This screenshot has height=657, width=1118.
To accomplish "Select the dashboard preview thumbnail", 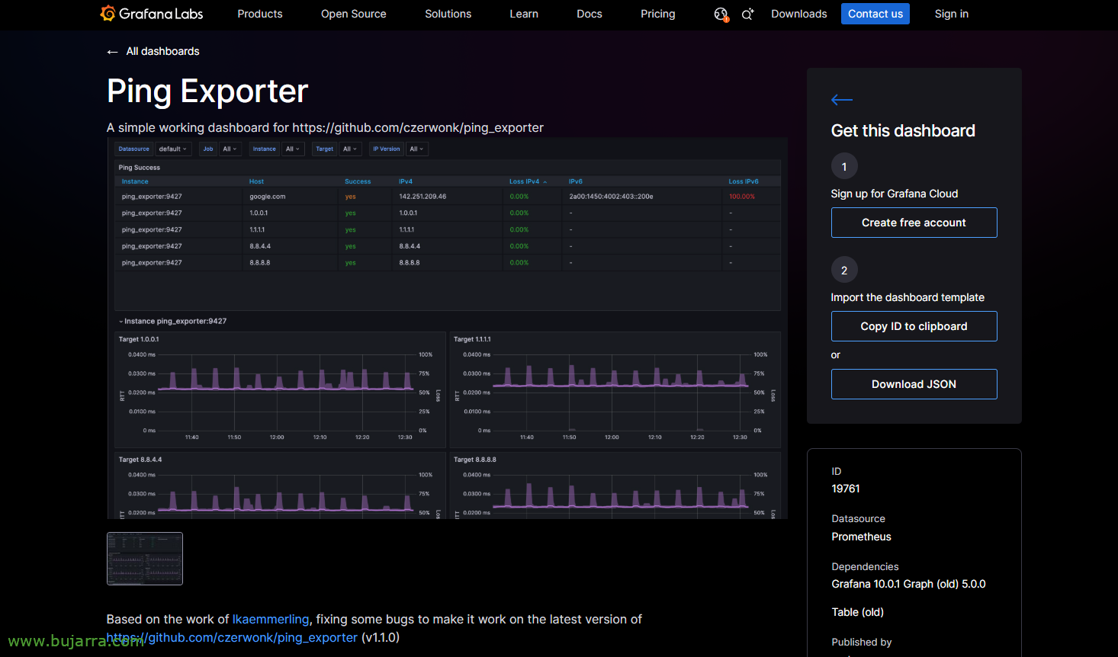I will [145, 559].
